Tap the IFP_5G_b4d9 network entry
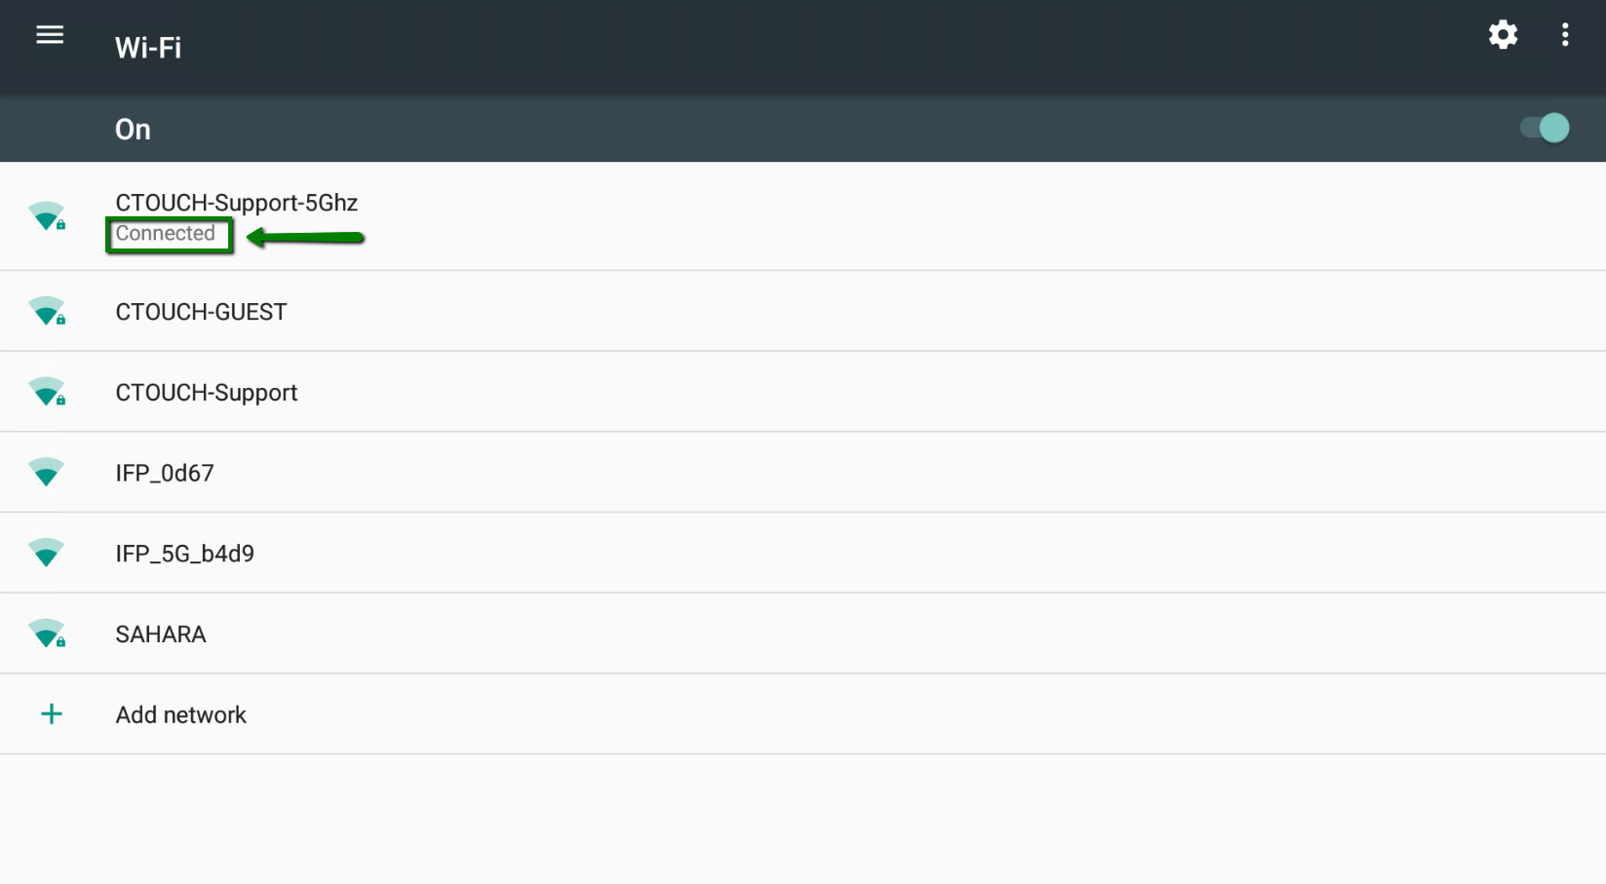Image resolution: width=1606 pixels, height=884 pixels. click(184, 554)
